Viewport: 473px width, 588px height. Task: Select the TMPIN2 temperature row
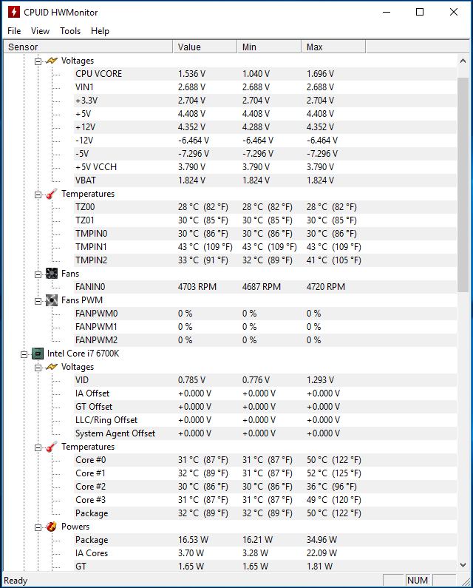click(265, 260)
